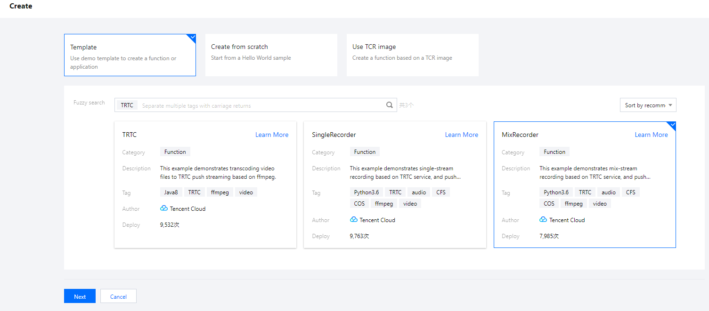The image size is (709, 311).
Task: Select Use TCR image option
Action: [x=412, y=55]
